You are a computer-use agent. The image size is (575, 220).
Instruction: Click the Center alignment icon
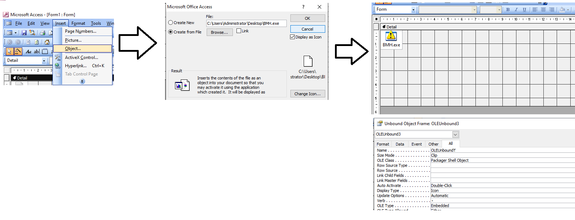coord(543,10)
